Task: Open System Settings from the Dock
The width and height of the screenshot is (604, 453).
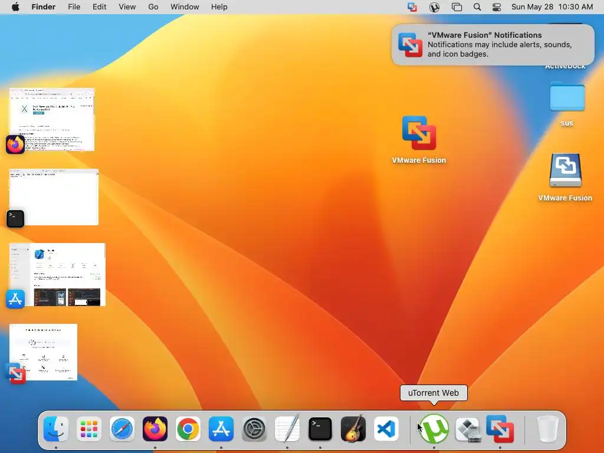Action: point(254,429)
